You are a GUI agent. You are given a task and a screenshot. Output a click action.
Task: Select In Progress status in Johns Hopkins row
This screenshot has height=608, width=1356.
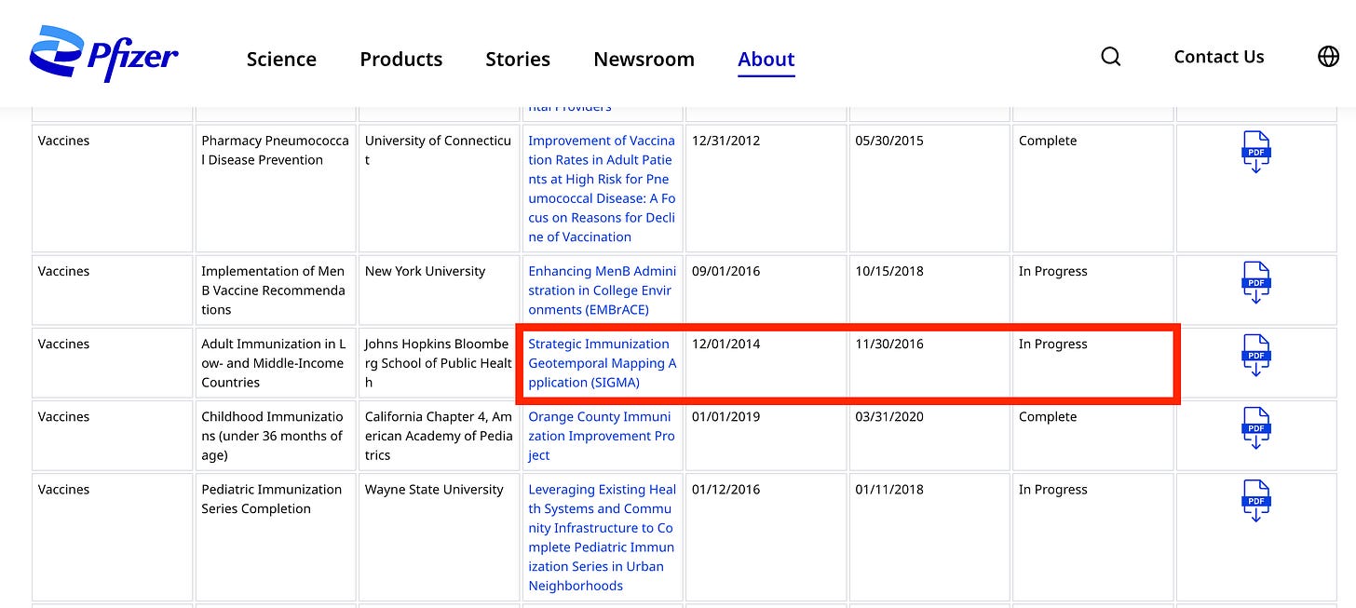(x=1053, y=344)
